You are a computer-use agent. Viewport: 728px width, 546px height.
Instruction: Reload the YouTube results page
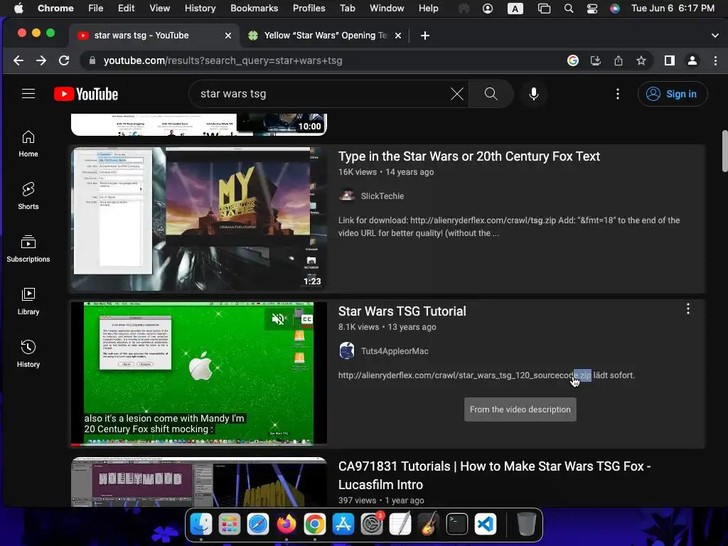pos(64,60)
